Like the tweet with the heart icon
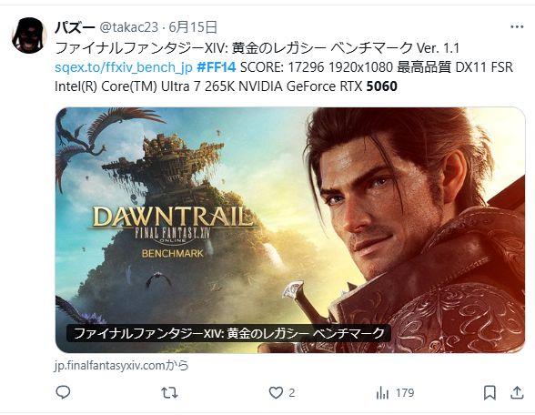Image resolution: width=535 pixels, height=415 pixels. (x=276, y=392)
